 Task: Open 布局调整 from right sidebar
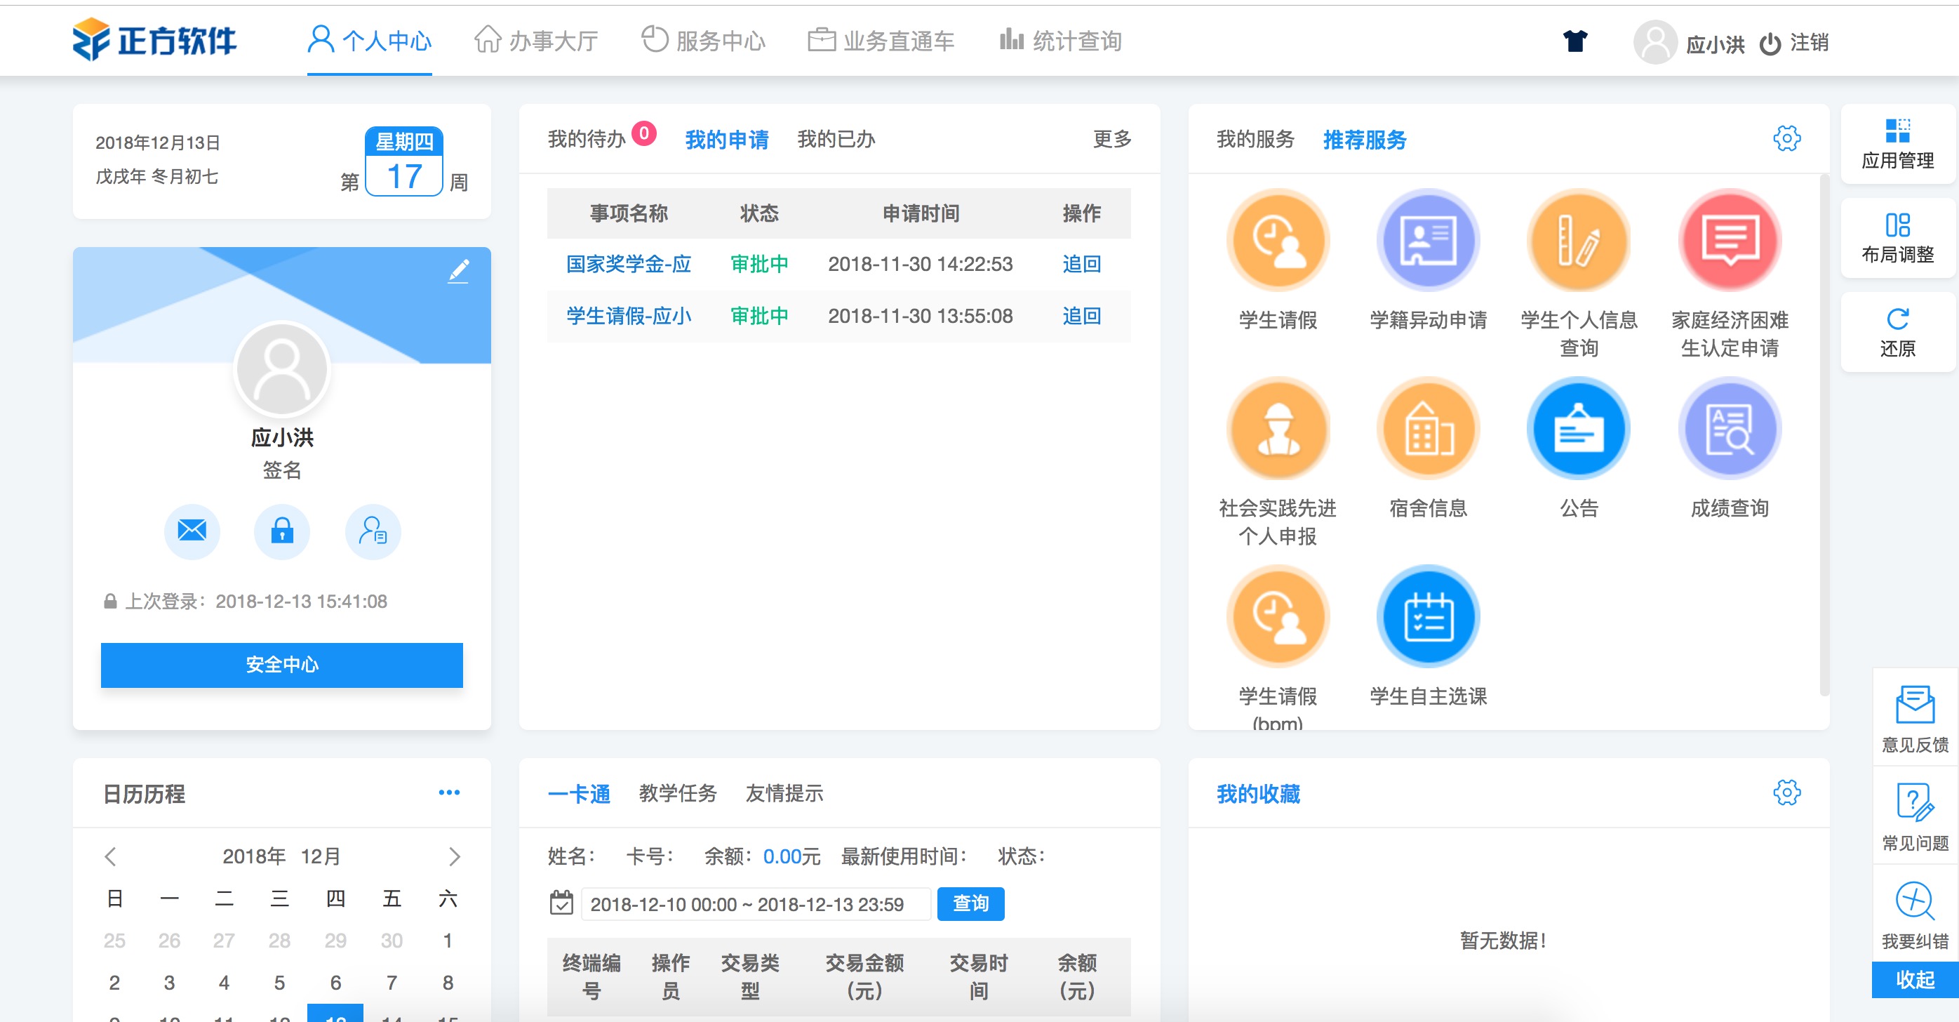tap(1897, 238)
